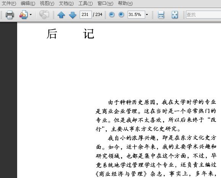Click the line beginning 竟系统地学过管理学

coord(156,165)
